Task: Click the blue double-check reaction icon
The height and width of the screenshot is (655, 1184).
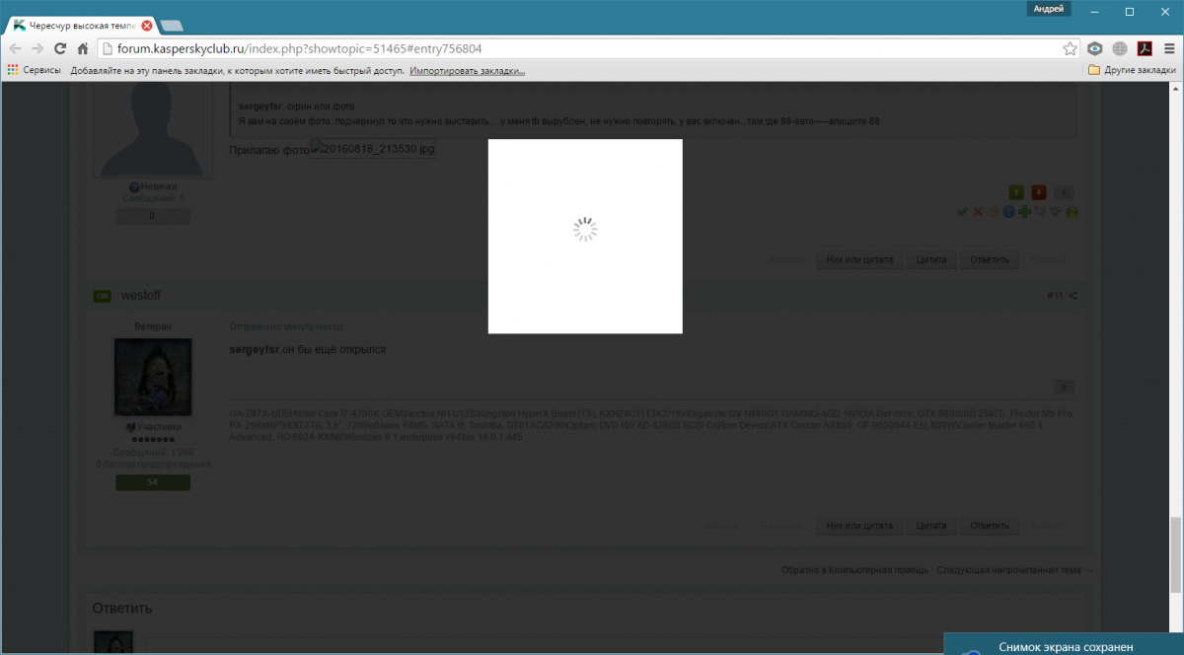Action: 1056,211
